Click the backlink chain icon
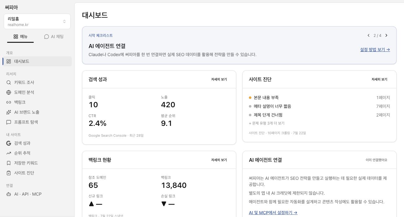 coord(9,102)
